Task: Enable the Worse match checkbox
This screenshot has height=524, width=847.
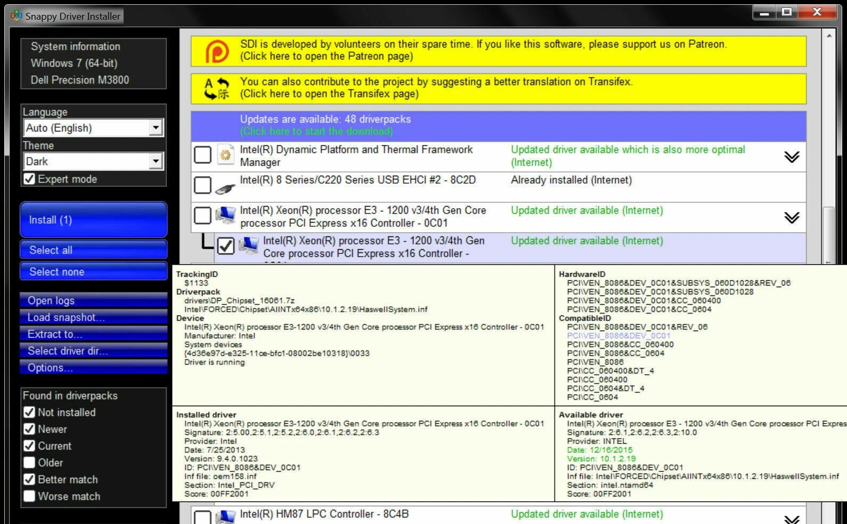Action: 29,496
